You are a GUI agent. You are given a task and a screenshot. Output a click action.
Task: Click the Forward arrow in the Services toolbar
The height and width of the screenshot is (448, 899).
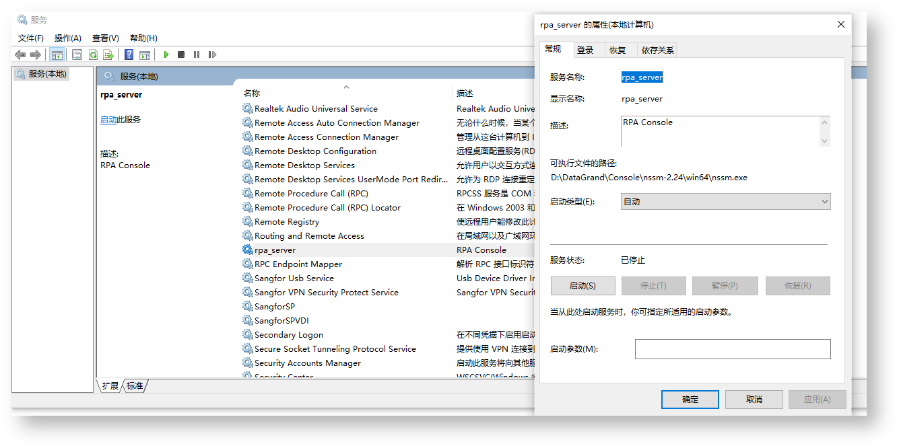click(35, 54)
